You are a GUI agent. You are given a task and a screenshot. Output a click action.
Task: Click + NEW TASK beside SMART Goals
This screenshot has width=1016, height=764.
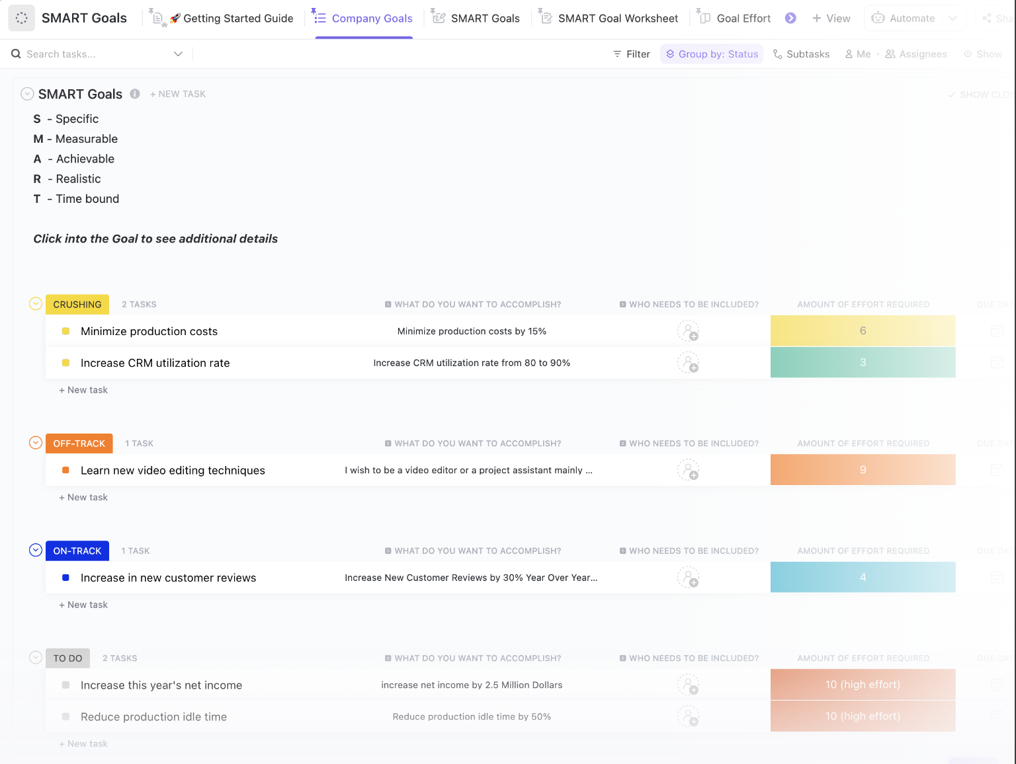point(178,95)
